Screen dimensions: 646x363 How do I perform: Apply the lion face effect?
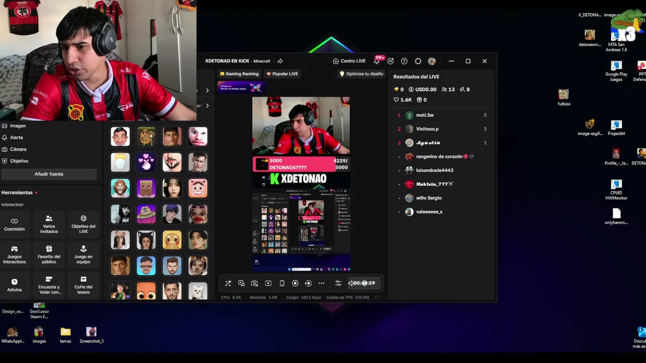(120, 188)
